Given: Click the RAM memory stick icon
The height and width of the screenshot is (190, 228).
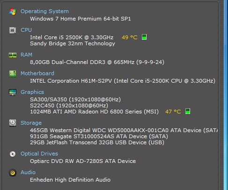Looking at the screenshot, I should [x=13, y=55].
